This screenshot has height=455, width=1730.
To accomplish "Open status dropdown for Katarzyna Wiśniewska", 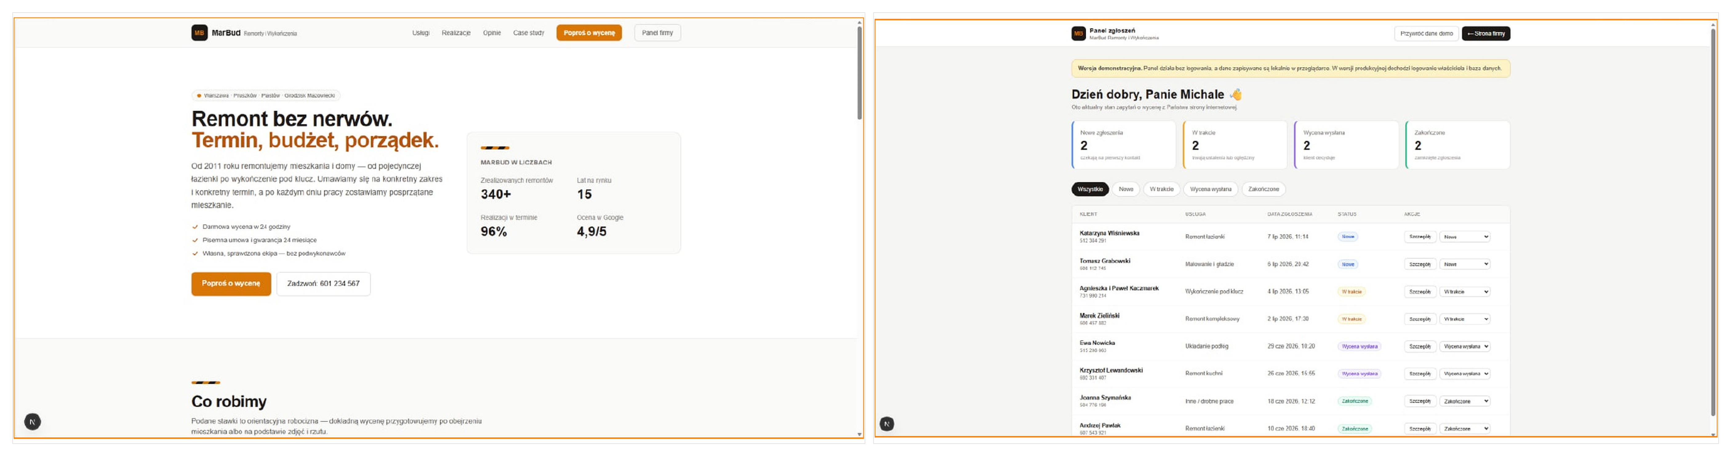I will point(1465,237).
